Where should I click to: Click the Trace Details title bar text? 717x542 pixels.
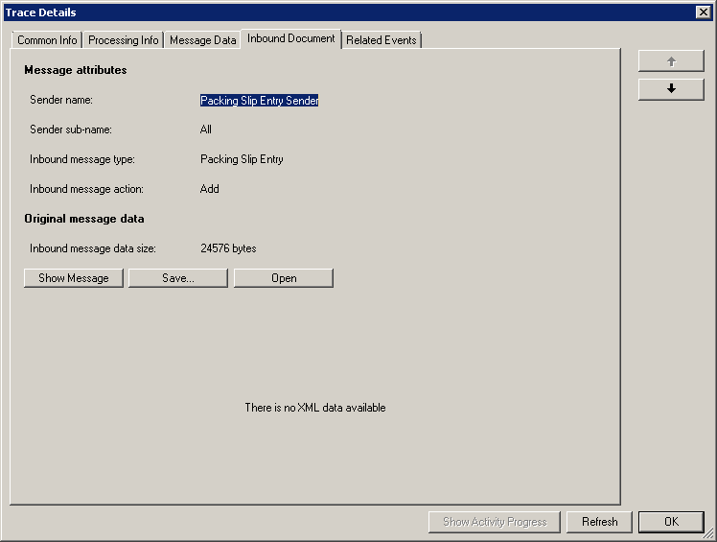pyautogui.click(x=40, y=12)
